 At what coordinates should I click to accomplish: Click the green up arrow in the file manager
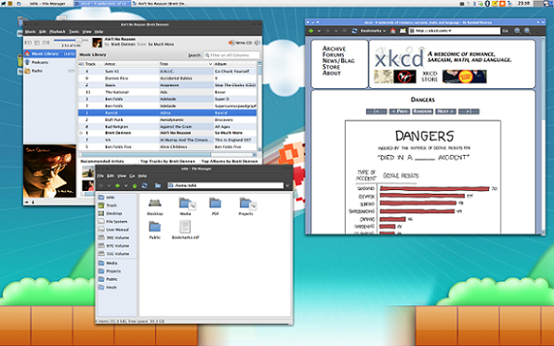tap(135, 186)
